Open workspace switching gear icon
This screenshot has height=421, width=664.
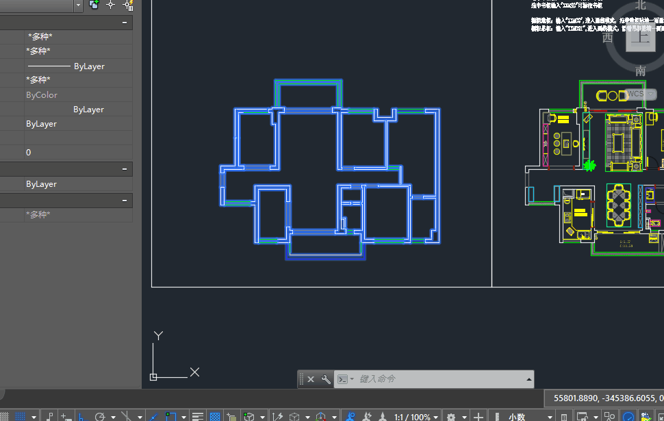[451, 417]
